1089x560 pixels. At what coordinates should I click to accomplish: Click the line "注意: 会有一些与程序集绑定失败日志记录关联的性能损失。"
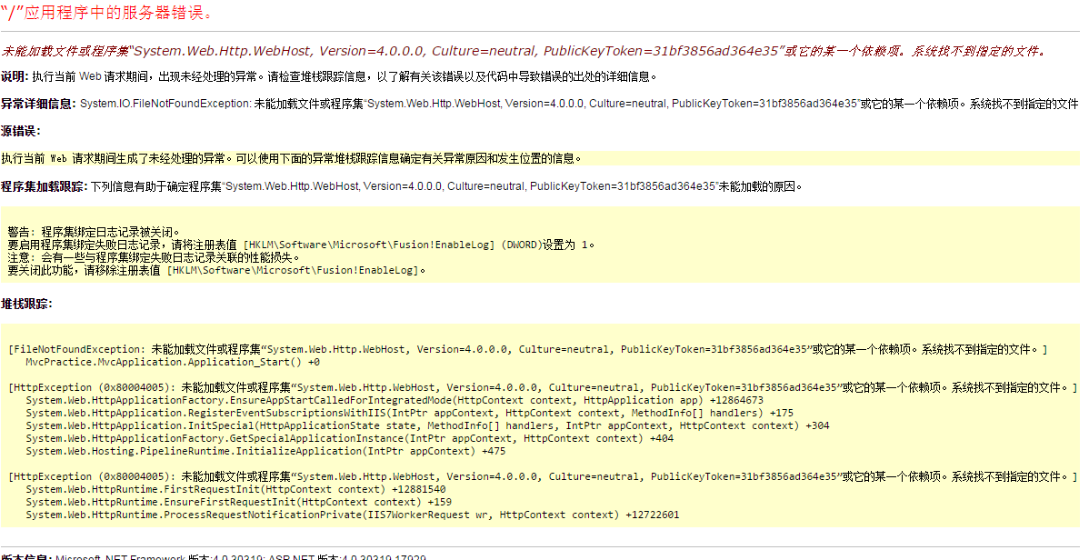pos(155,257)
